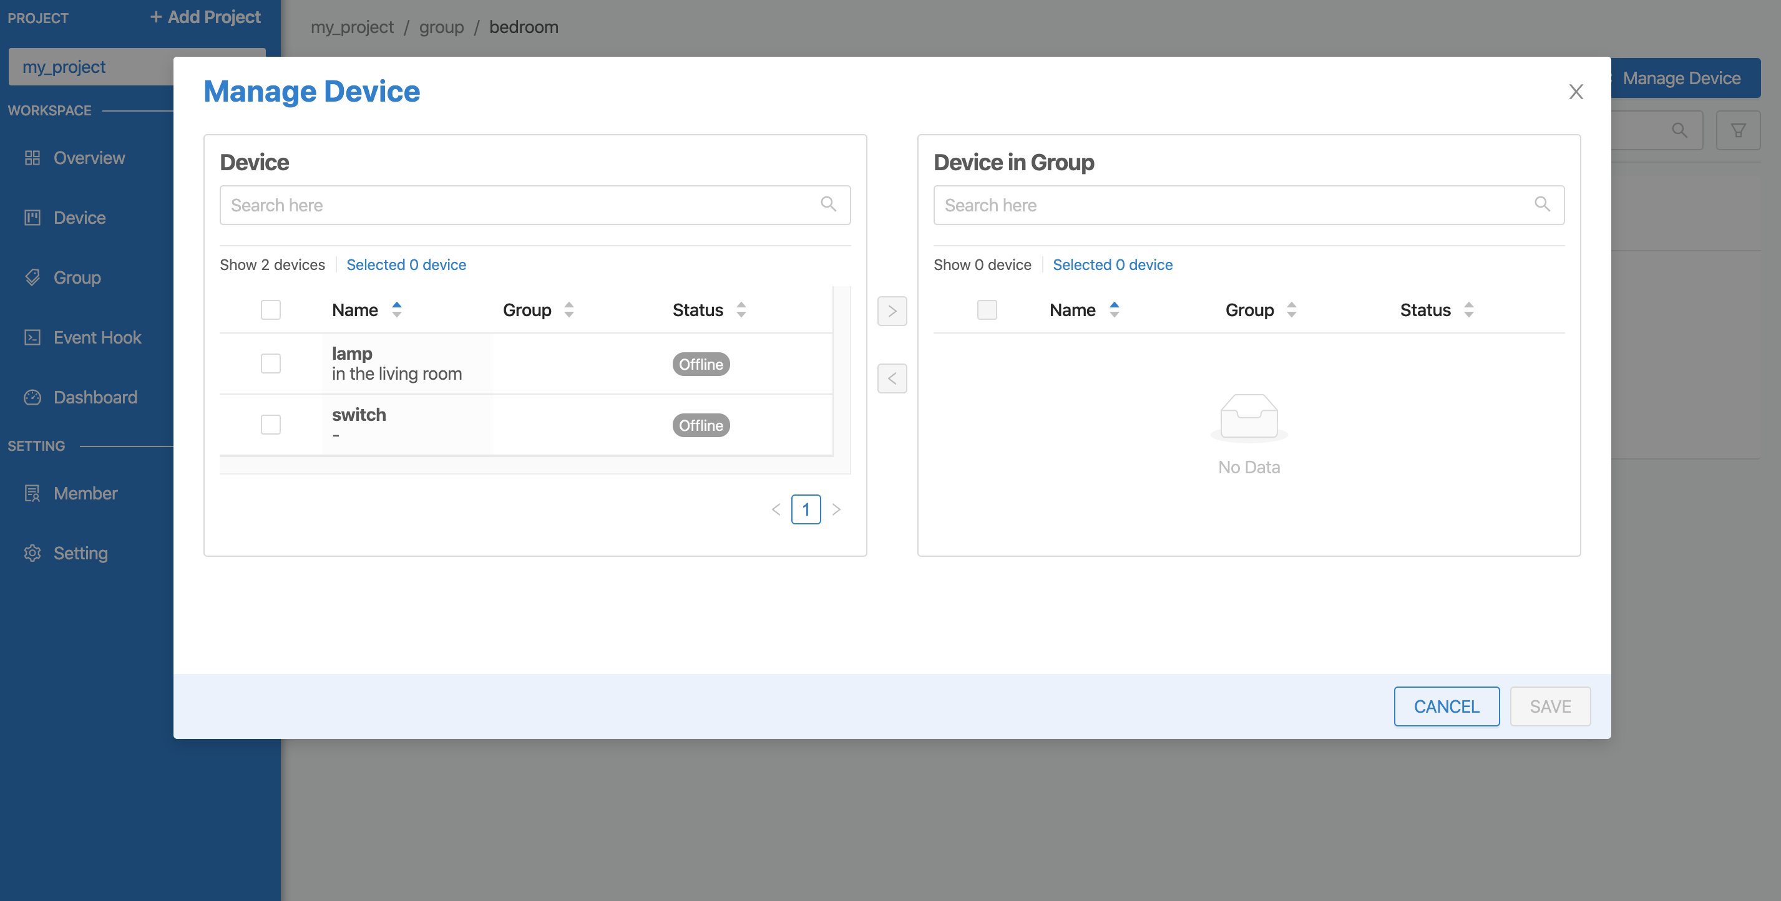1781x901 pixels.
Task: Check the lamp device checkbox
Action: click(x=270, y=364)
